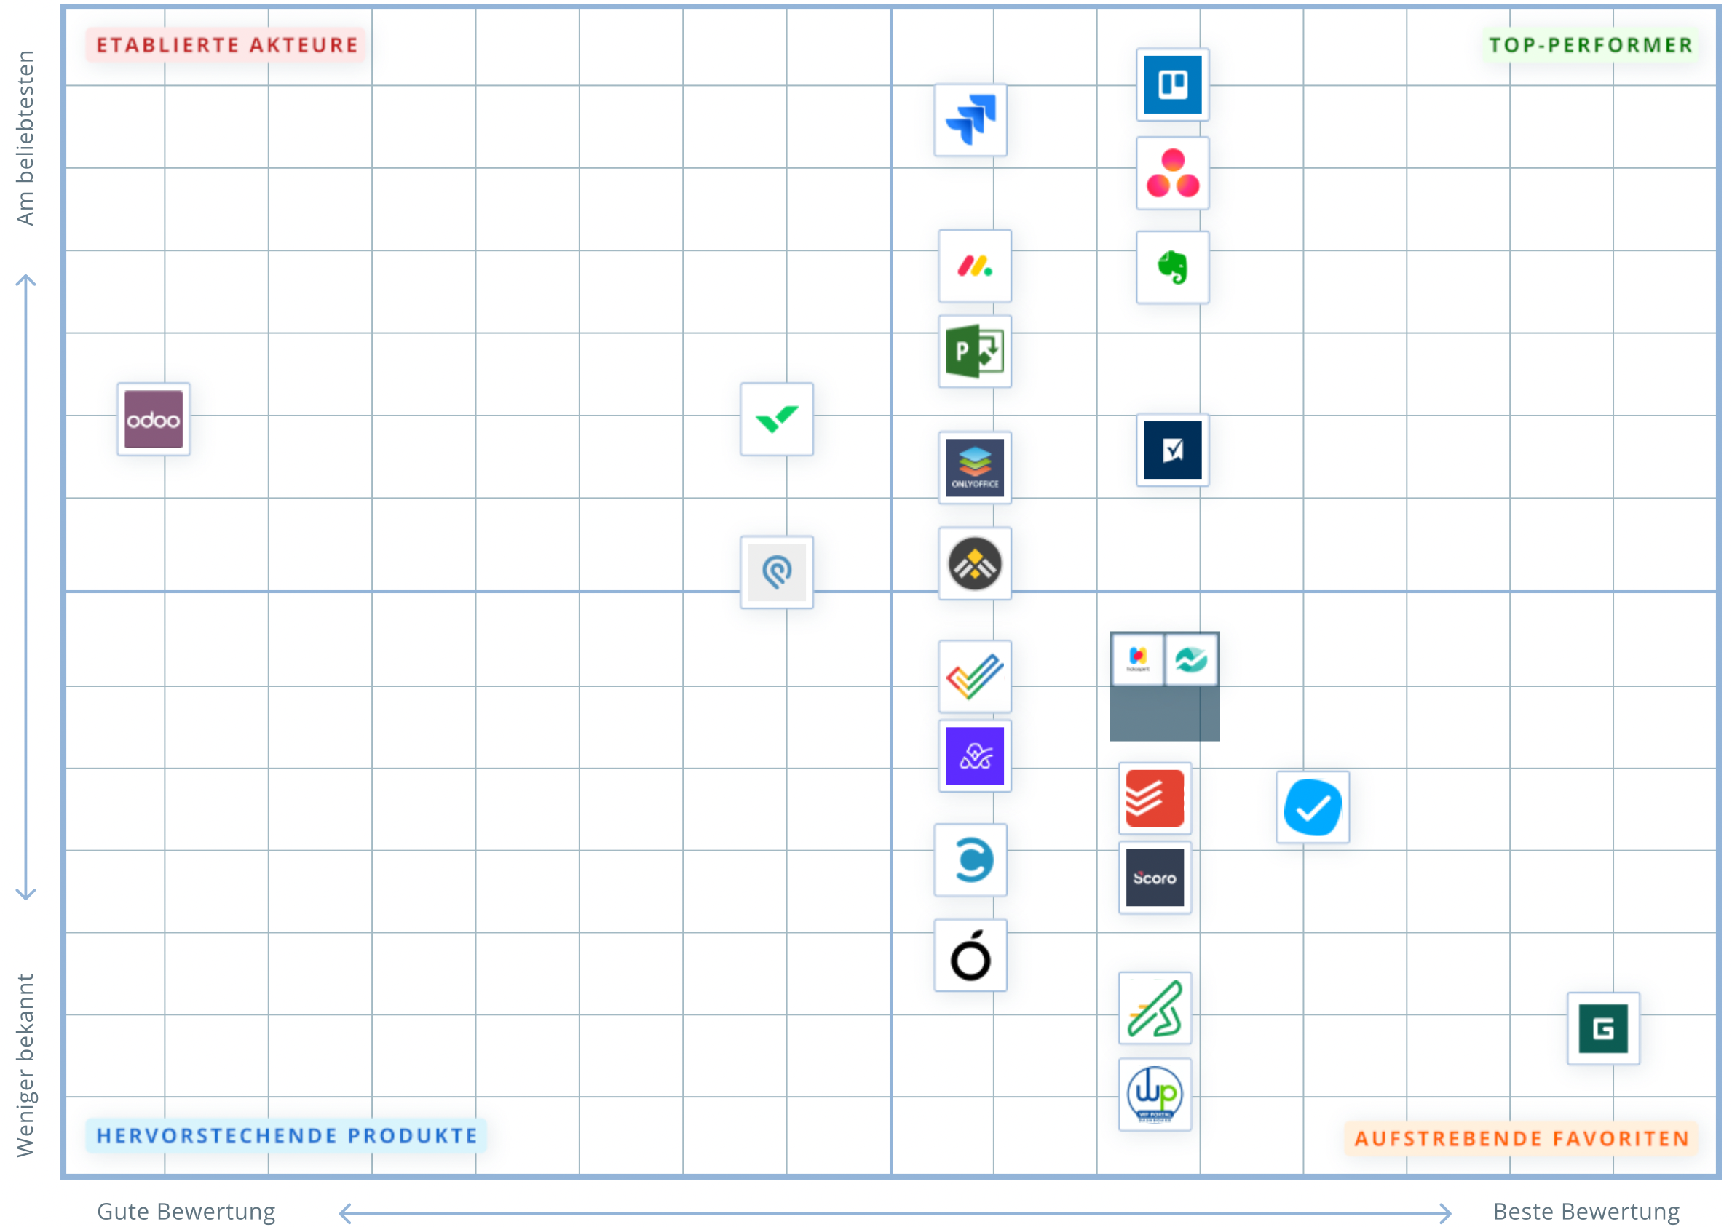Click the Jira logo tile
1732x1227 pixels.
click(x=970, y=120)
